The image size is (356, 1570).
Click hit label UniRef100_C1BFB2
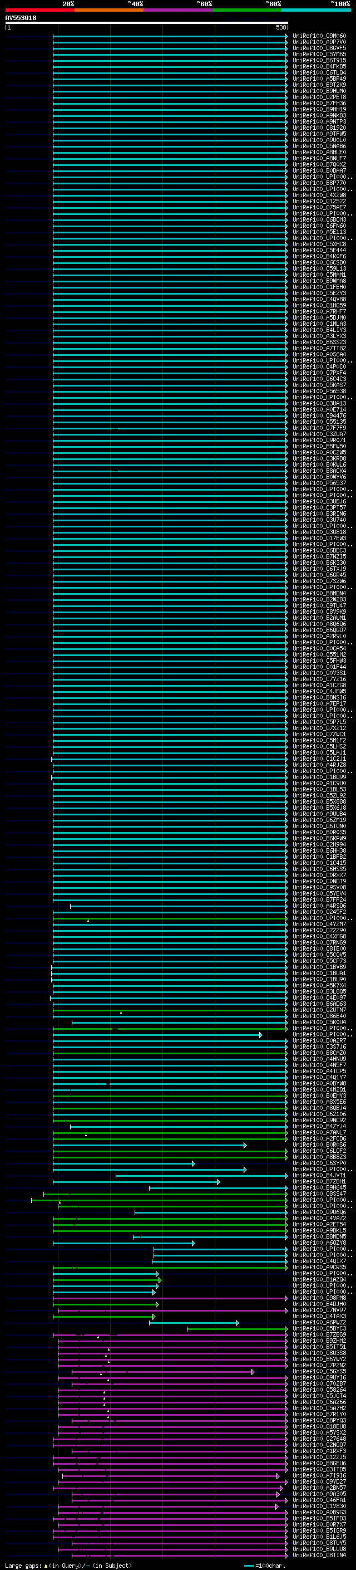pos(319,857)
